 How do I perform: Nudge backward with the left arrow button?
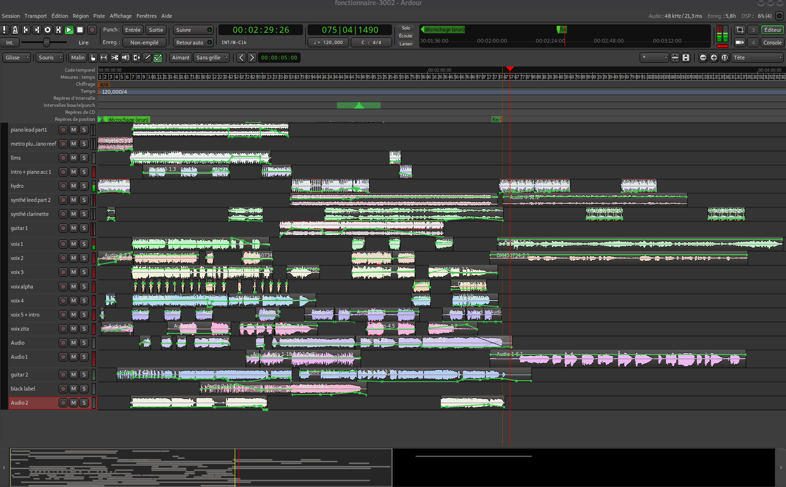[241, 58]
